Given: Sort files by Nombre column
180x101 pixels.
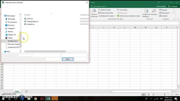Looking at the screenshot, I should point(27,15).
